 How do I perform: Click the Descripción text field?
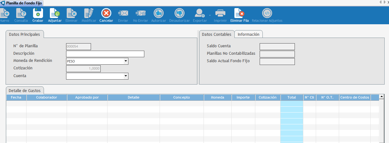pyautogui.click(x=105, y=54)
